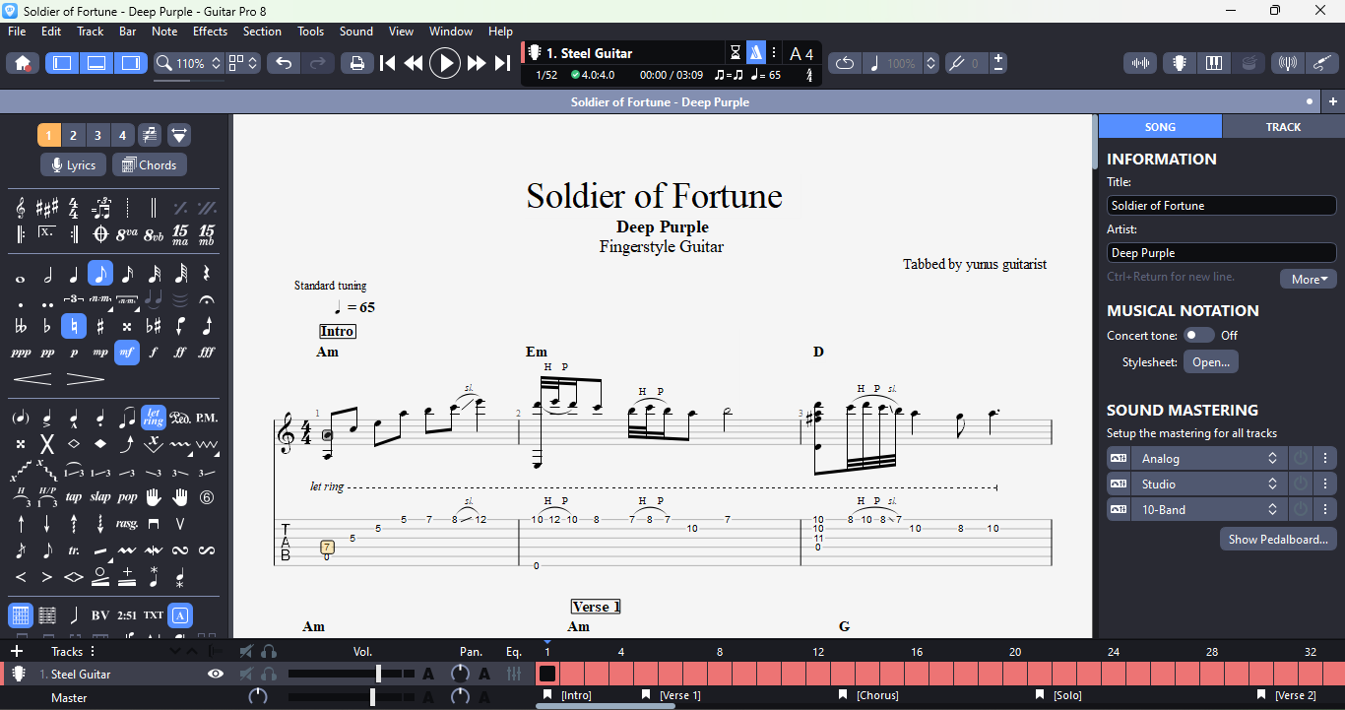Open the Chords dialog
Screen dimensions: 1345x710
pyautogui.click(x=150, y=165)
